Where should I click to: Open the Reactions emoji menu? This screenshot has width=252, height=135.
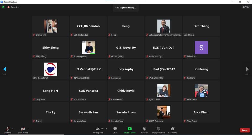pyautogui.click(x=172, y=130)
